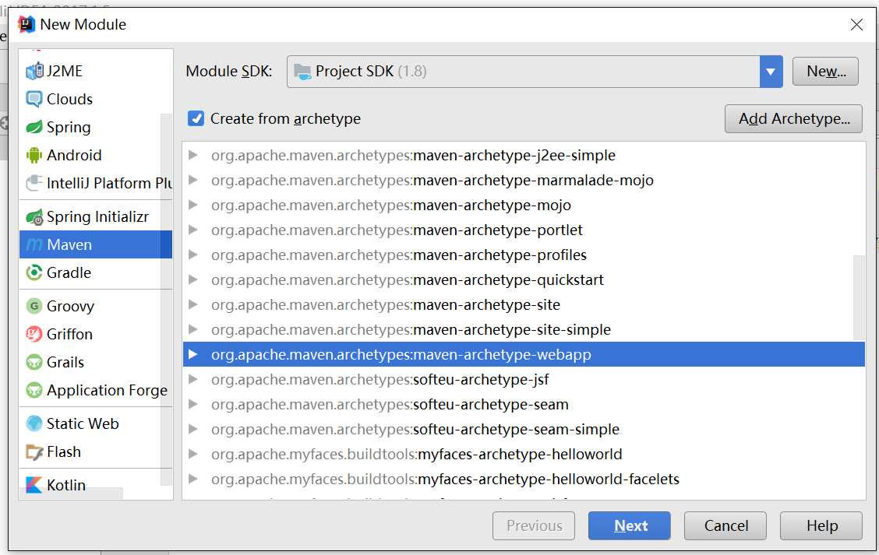Click the New... SDK button
Image resolution: width=879 pixels, height=555 pixels.
pyautogui.click(x=825, y=72)
